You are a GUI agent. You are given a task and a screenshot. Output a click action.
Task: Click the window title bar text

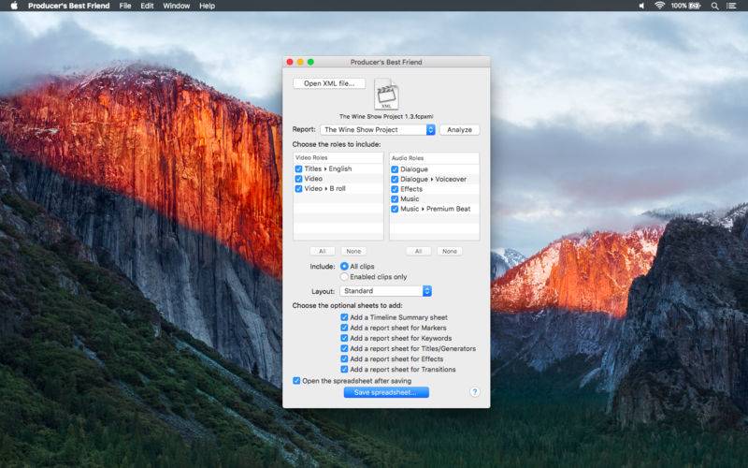(386, 62)
